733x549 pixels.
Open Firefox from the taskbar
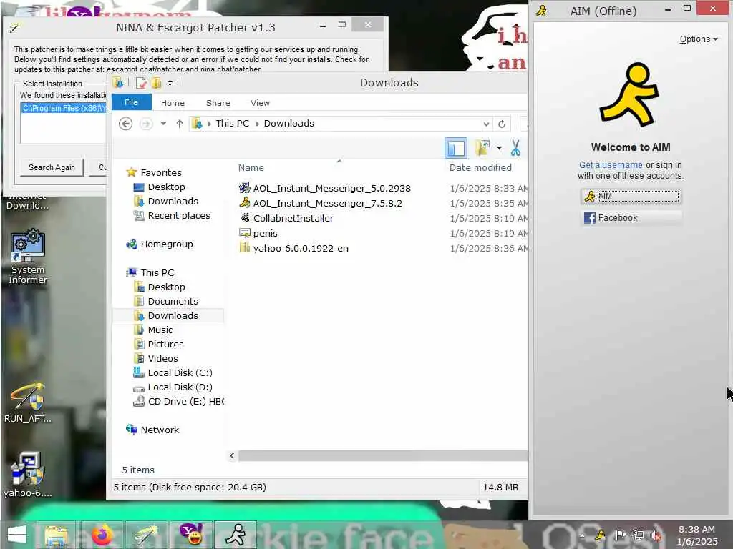click(102, 535)
